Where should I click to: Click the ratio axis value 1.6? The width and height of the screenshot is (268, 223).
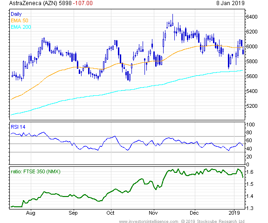(x=249, y=172)
